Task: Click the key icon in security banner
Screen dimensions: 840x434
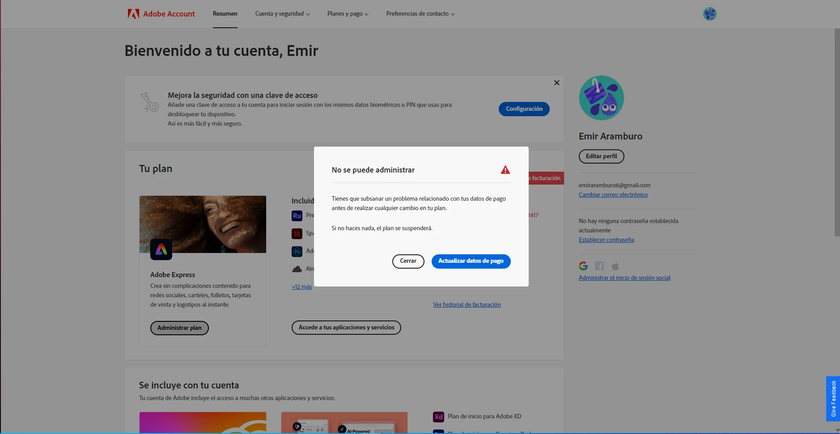Action: [x=150, y=102]
